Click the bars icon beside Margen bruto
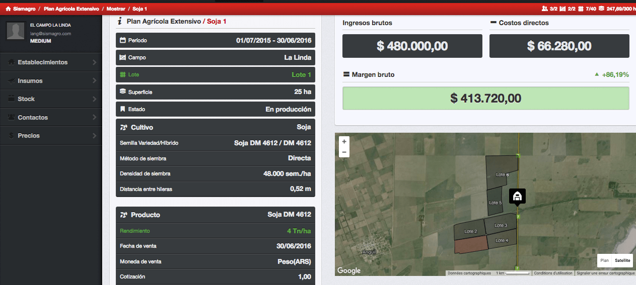 [346, 74]
